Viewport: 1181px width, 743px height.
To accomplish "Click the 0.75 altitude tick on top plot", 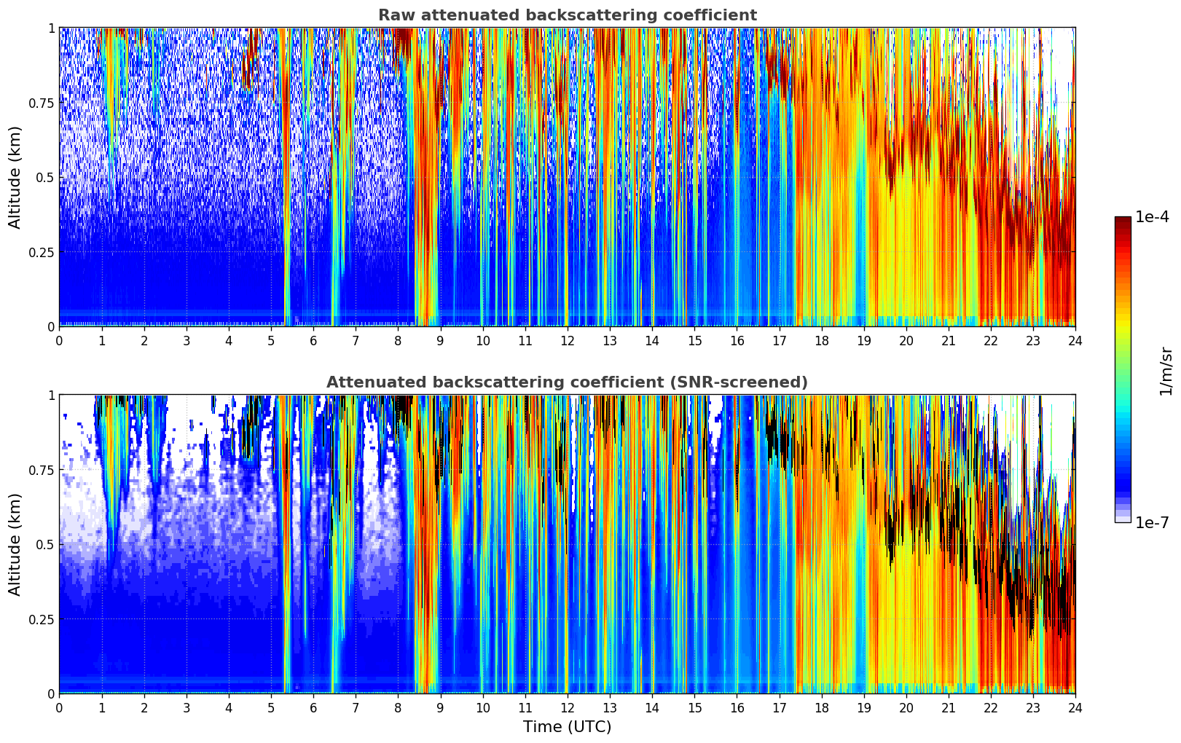I will coord(42,103).
